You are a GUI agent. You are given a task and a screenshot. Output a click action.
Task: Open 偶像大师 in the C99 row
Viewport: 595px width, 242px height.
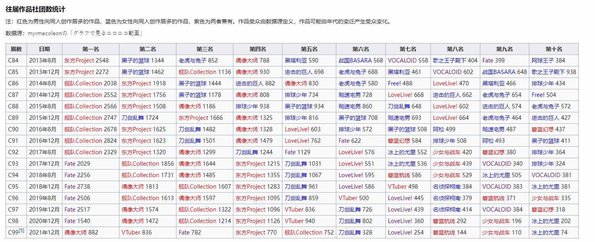tap(76, 233)
